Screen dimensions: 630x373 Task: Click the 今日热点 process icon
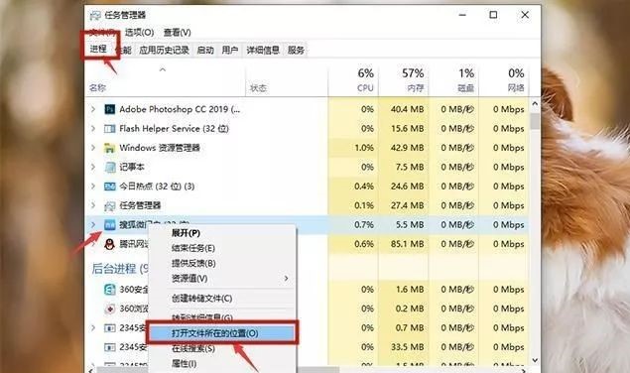[109, 186]
